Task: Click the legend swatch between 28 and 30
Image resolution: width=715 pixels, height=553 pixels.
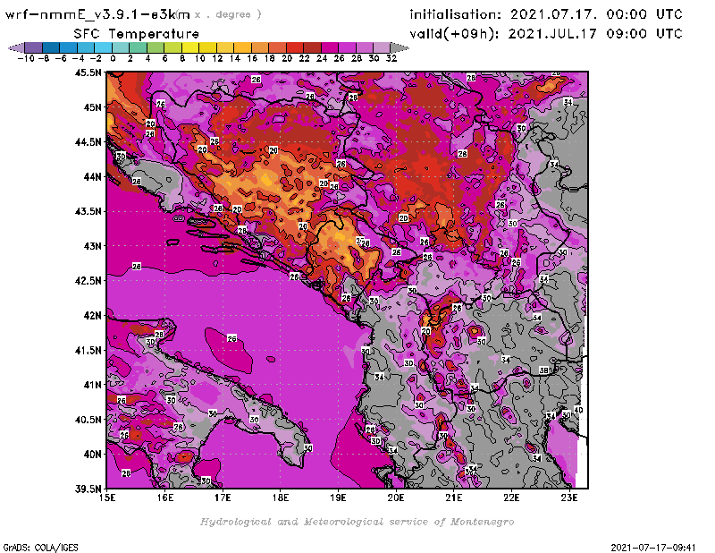Action: click(365, 47)
